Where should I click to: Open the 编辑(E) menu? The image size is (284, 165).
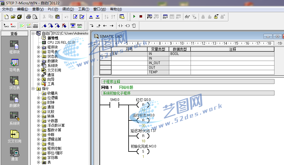coord(22,9)
